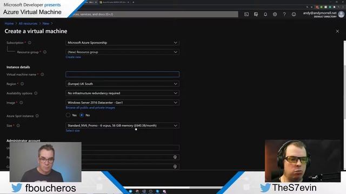Open the Region dropdown showing UK South
Viewport: 346px width, 194px height.
(x=123, y=84)
